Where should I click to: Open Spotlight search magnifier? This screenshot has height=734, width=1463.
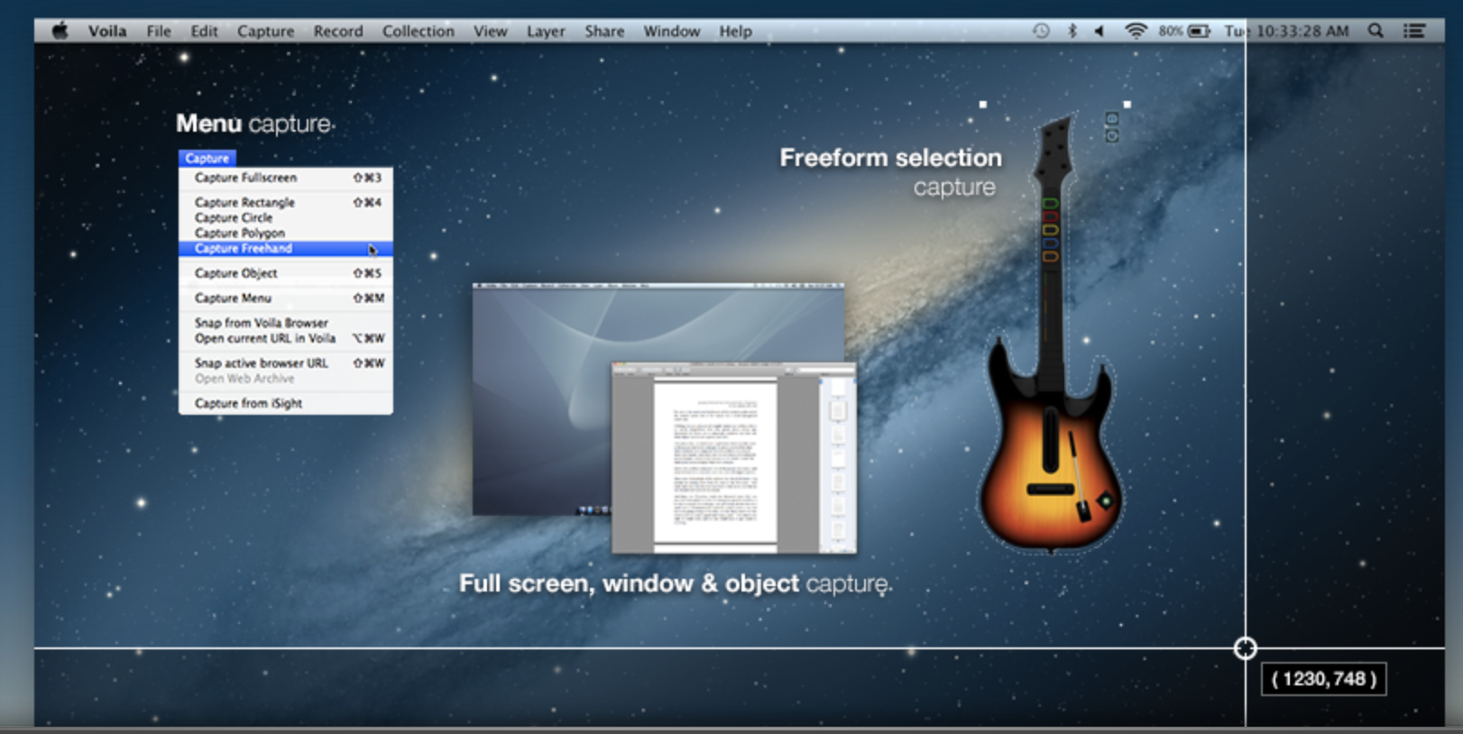coord(1376,31)
